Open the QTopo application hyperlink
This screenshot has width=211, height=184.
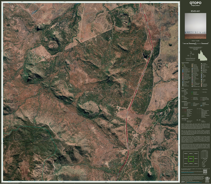(187, 172)
